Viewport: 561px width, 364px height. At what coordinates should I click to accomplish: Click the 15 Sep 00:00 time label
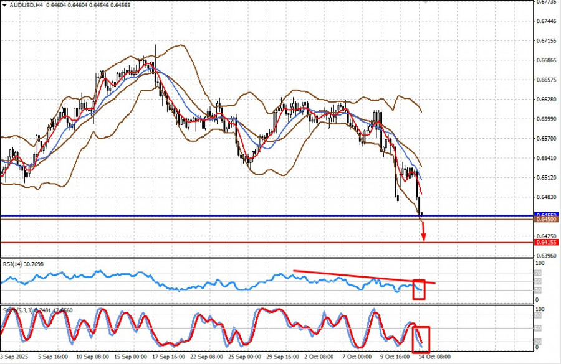[131, 357]
